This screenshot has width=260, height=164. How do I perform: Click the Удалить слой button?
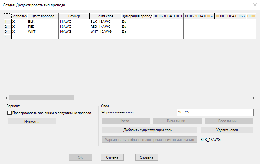tap(227, 130)
